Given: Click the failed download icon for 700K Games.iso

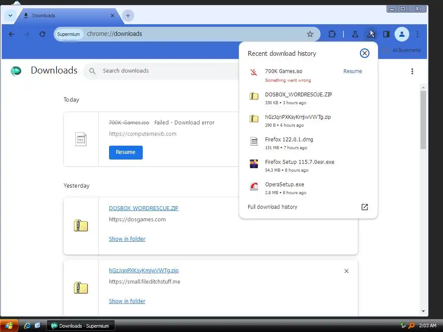Looking at the screenshot, I should click(x=254, y=72).
